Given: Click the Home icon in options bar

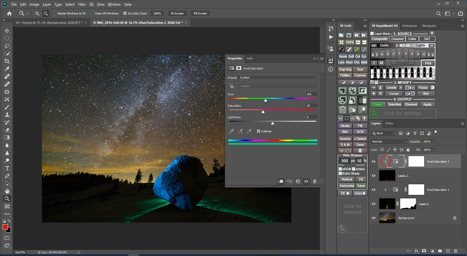Looking at the screenshot, I should (x=9, y=13).
